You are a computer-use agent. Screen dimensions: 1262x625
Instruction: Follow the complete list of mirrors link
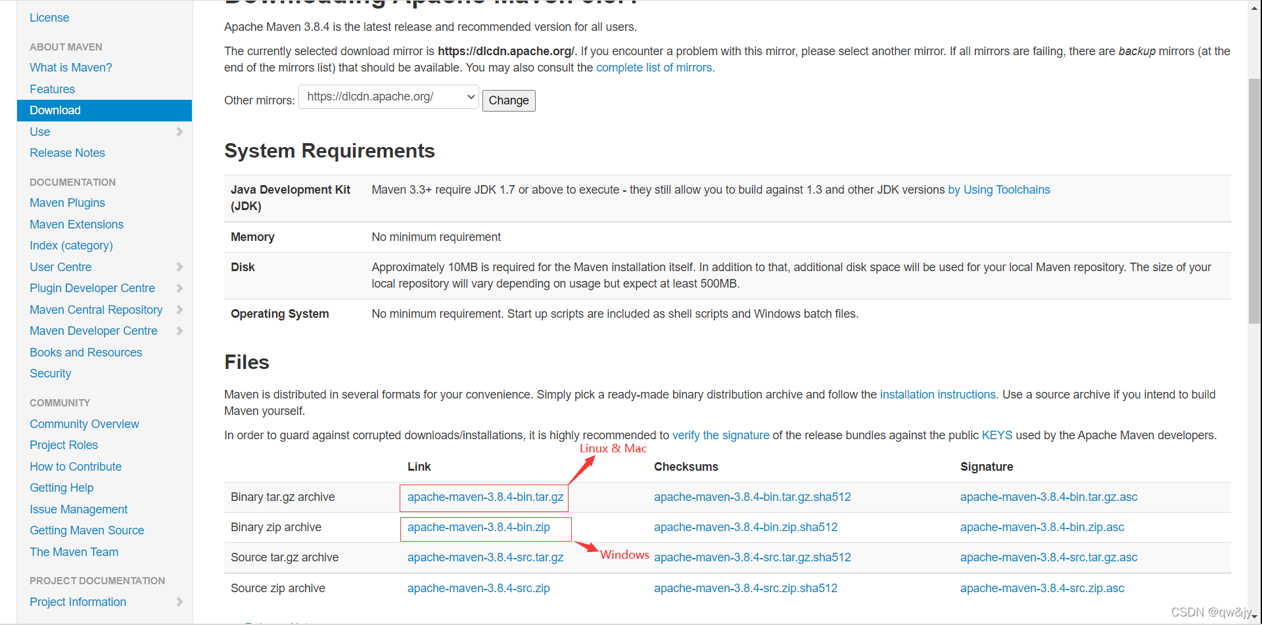pos(655,68)
